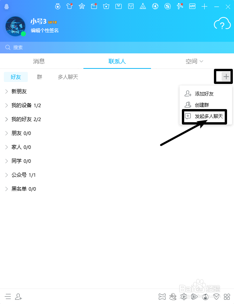Expand the 空间 tab dropdown arrow
234x304 pixels.
coord(201,61)
